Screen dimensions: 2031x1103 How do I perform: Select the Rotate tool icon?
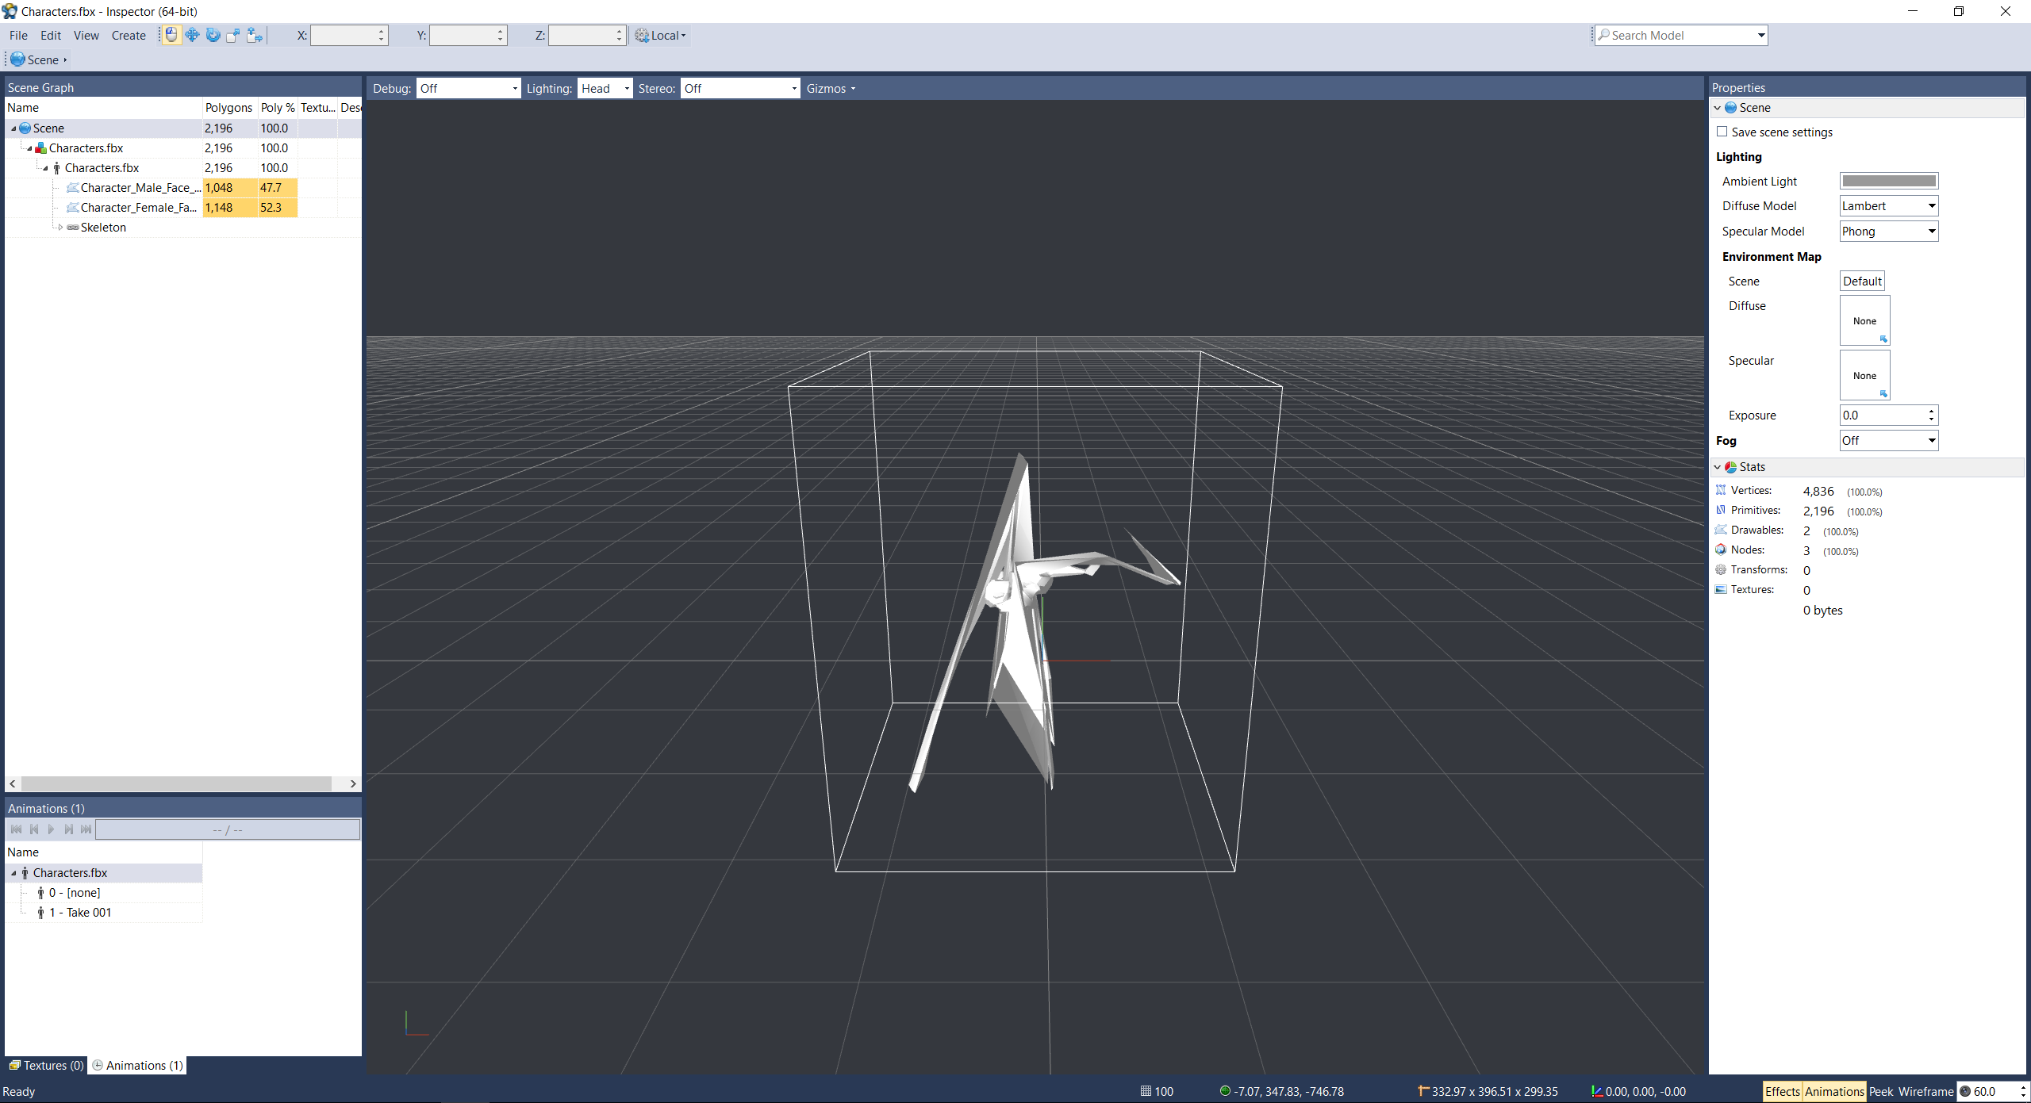click(213, 35)
